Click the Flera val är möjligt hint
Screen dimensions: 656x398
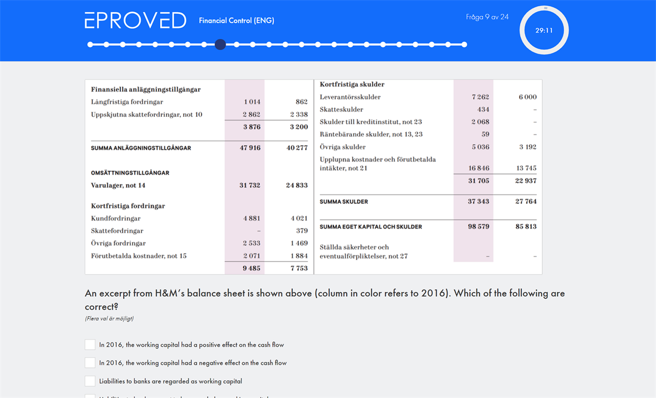[x=109, y=319]
